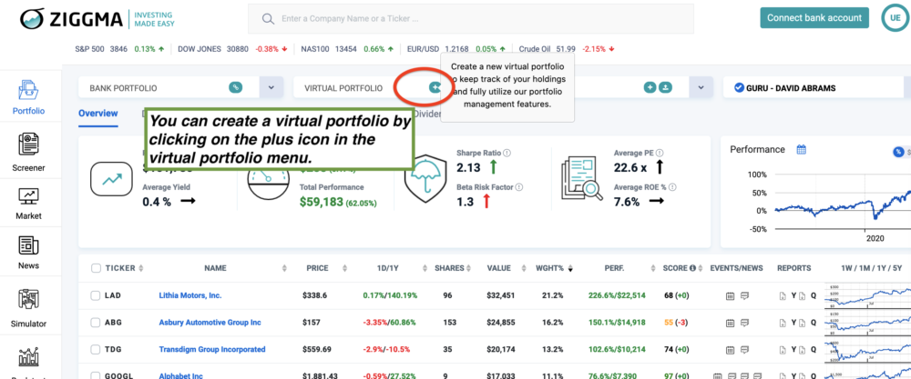This screenshot has width=911, height=379.
Task: Open the news icon for ABG
Action: click(745, 323)
